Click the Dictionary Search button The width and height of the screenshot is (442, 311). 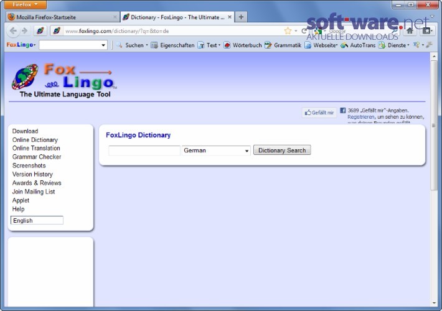pyautogui.click(x=282, y=150)
